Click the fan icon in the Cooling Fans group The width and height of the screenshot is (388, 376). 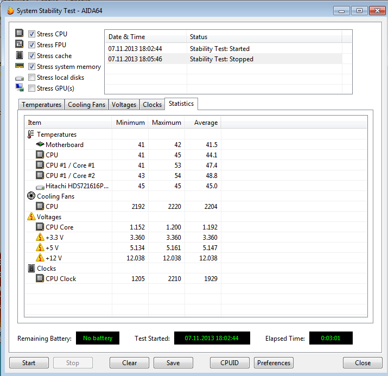tap(31, 196)
